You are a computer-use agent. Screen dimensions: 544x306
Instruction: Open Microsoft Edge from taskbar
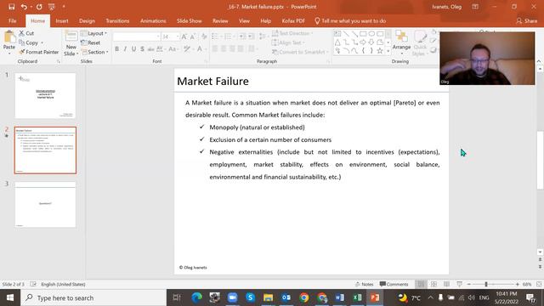tap(196, 297)
